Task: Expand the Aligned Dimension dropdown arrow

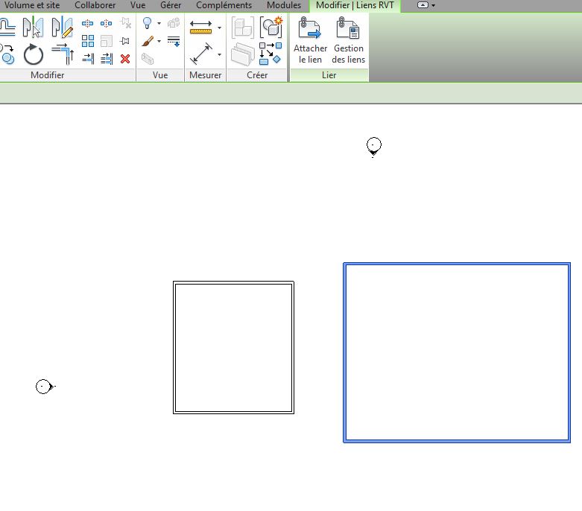Action: 219,54
